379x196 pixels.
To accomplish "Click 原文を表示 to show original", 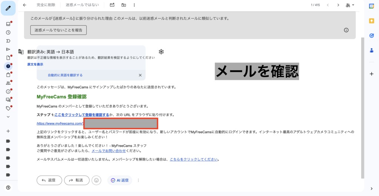I will (35, 64).
